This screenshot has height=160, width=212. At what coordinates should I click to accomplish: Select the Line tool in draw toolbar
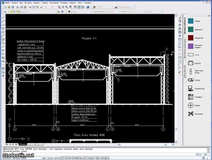(x=3, y=17)
